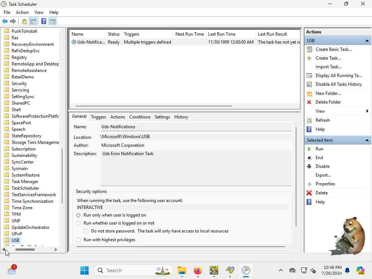Switch to the Settings tab
The height and width of the screenshot is (279, 372).
162,117
